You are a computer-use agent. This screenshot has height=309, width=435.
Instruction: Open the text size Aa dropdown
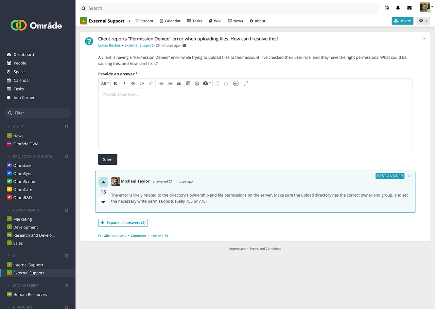click(x=105, y=84)
